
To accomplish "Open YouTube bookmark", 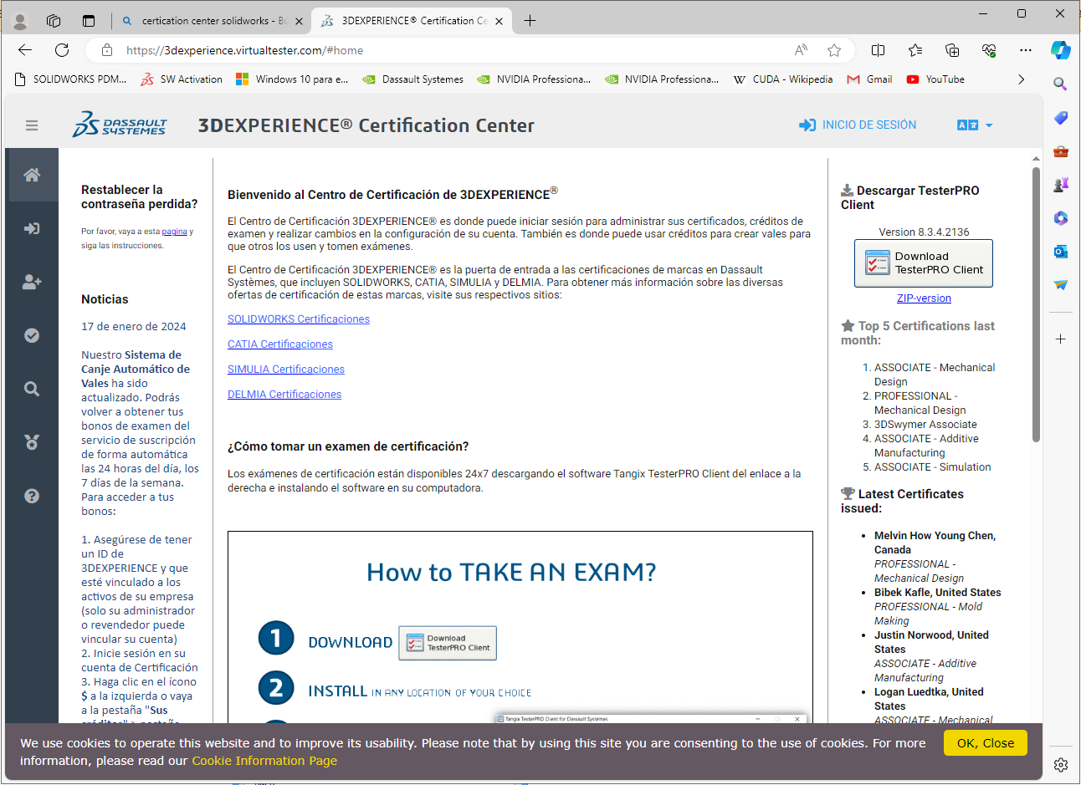I will tap(935, 79).
